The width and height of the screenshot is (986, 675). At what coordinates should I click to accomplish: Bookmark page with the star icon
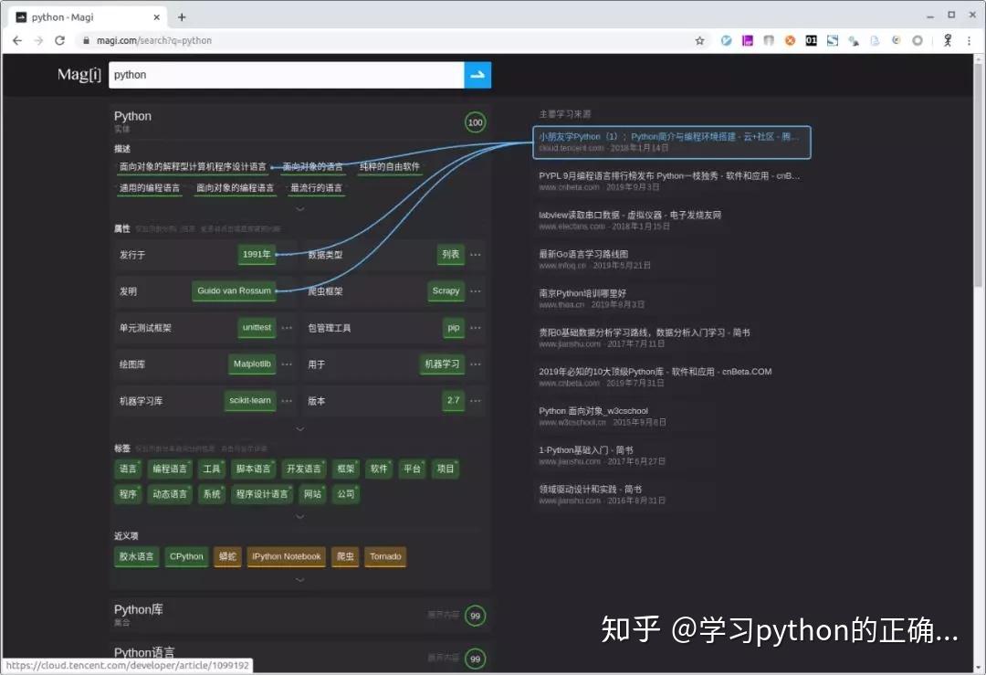699,41
